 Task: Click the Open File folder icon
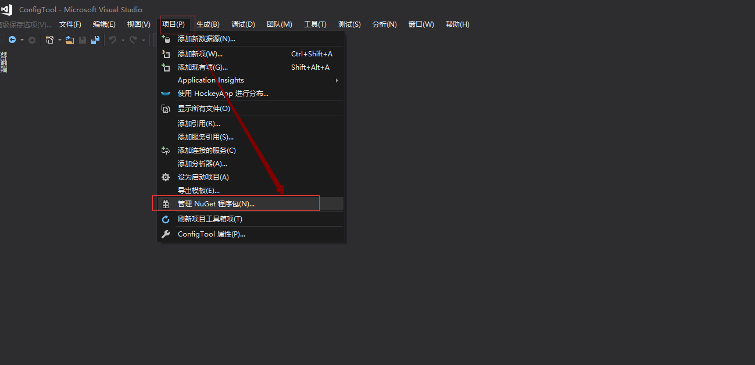70,40
